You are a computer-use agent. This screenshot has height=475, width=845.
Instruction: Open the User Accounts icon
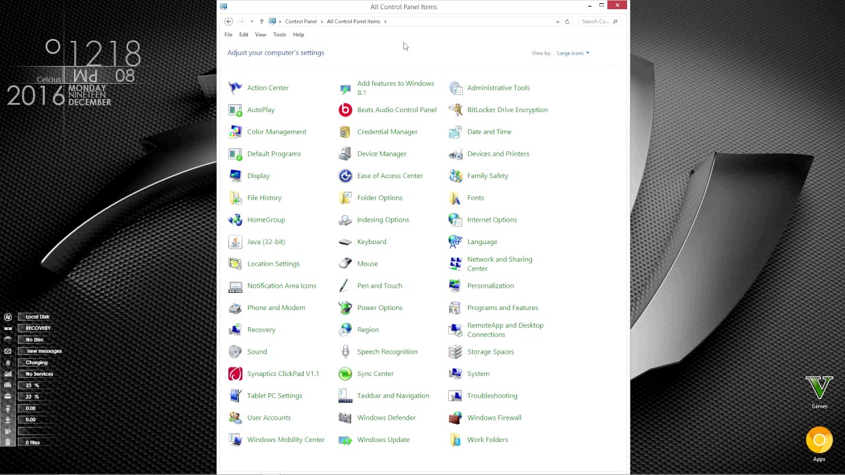coord(235,418)
